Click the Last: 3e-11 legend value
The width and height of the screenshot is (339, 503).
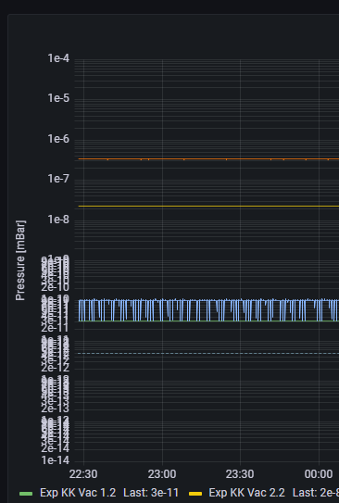(151, 493)
